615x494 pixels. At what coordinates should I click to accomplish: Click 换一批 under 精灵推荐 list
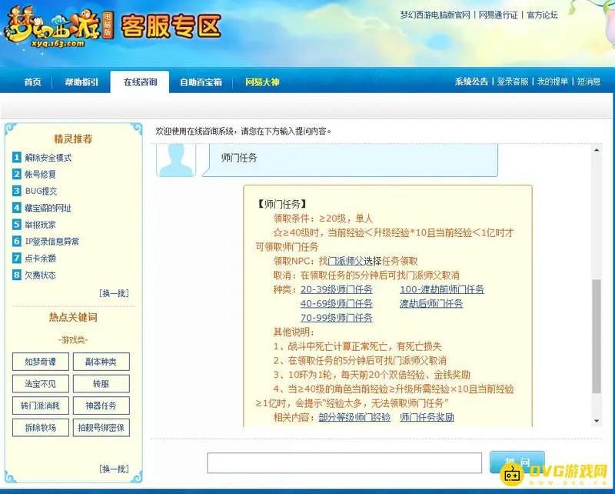tap(114, 293)
